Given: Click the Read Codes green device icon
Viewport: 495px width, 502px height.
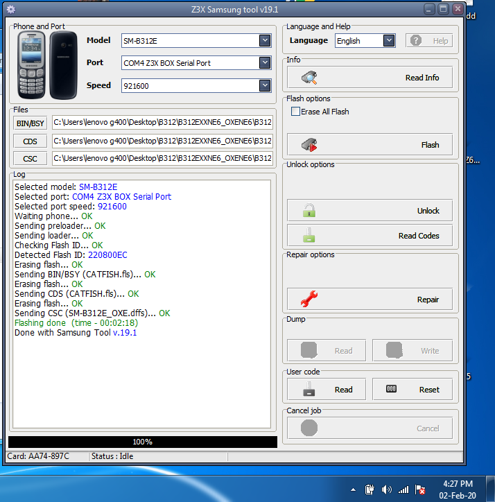Looking at the screenshot, I should (x=309, y=235).
